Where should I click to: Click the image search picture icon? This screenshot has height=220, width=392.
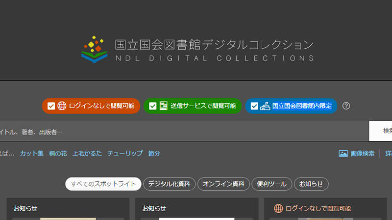(x=343, y=154)
